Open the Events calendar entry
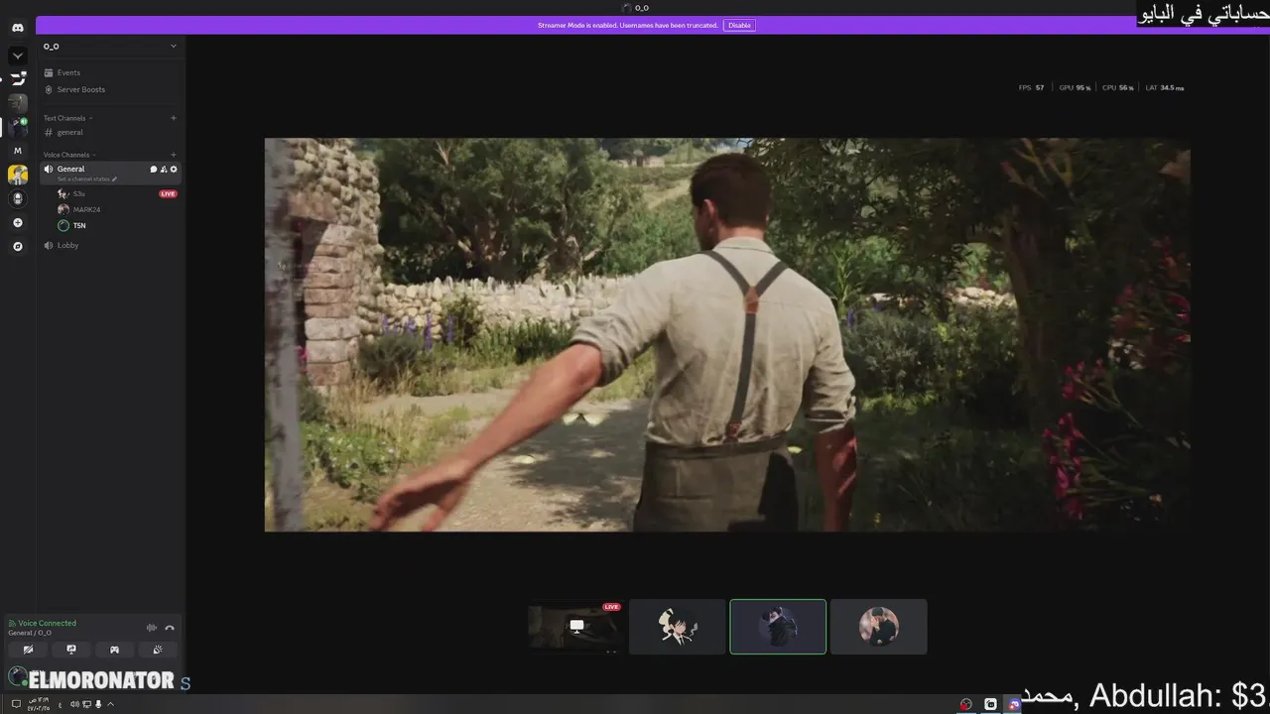1270x714 pixels. 109,72
